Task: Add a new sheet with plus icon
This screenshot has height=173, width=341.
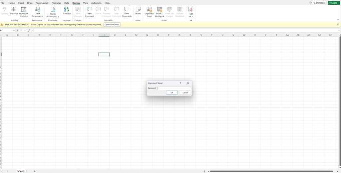Action: click(x=35, y=171)
